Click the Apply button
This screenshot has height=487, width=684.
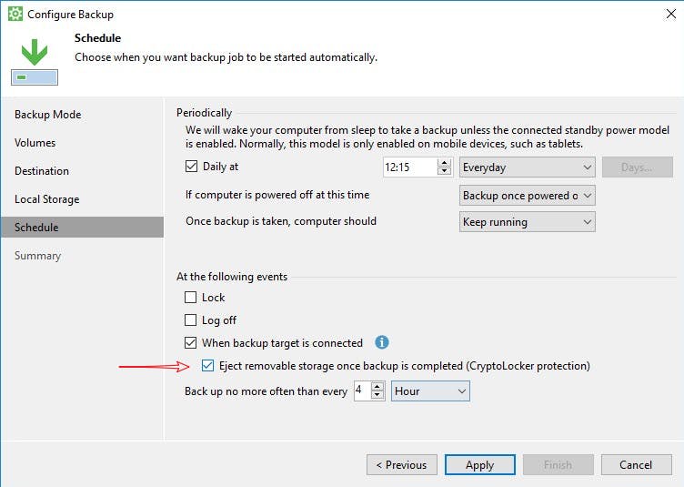479,465
